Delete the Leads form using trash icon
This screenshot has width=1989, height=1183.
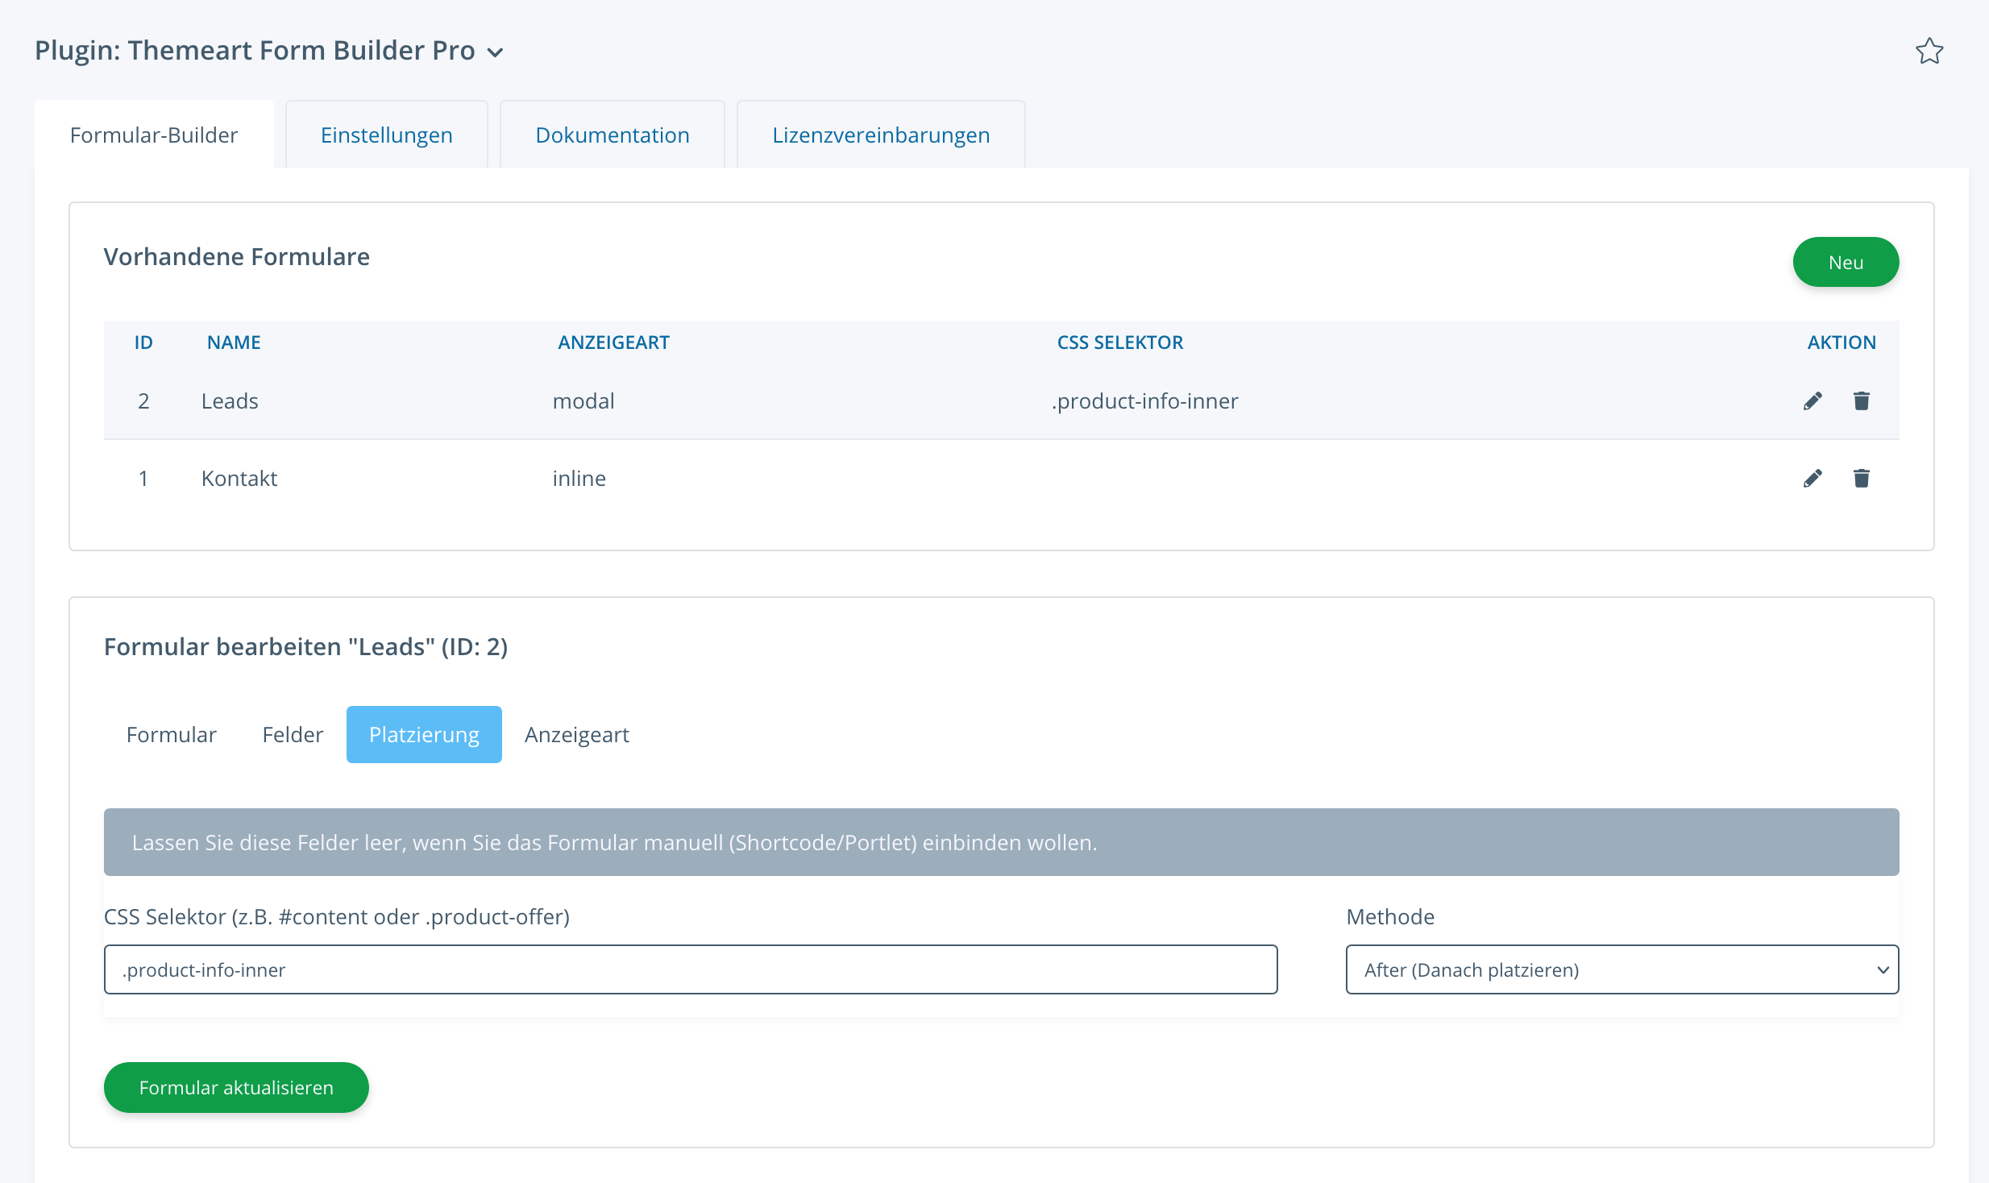[1861, 401]
